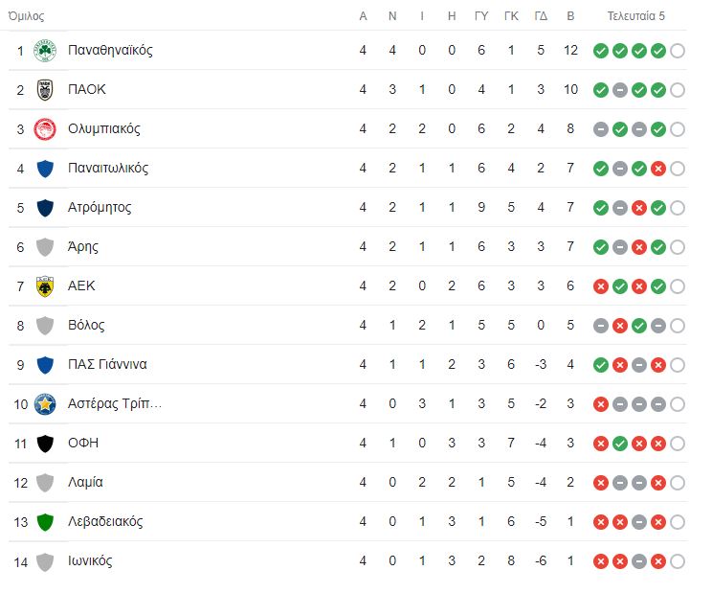Click the Τελευταία 5 column header
Image resolution: width=712 pixels, height=593 pixels.
click(635, 16)
